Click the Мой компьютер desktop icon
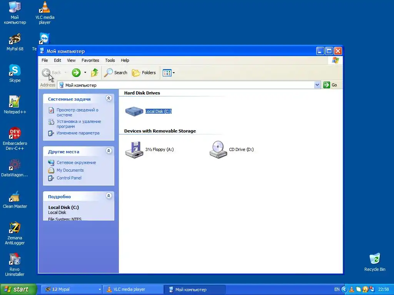 point(15,13)
